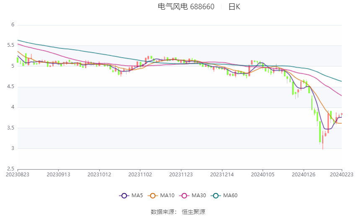
Task: Click x-axis date label 20231123
Action: [181, 175]
